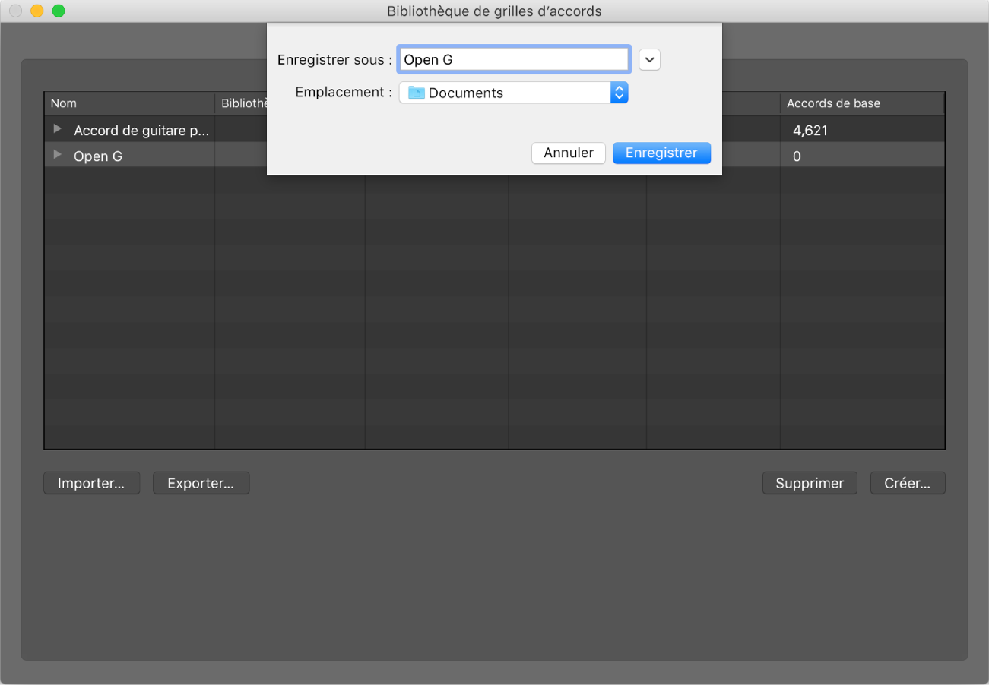Click the 4,621 chord count cell

pyautogui.click(x=810, y=131)
